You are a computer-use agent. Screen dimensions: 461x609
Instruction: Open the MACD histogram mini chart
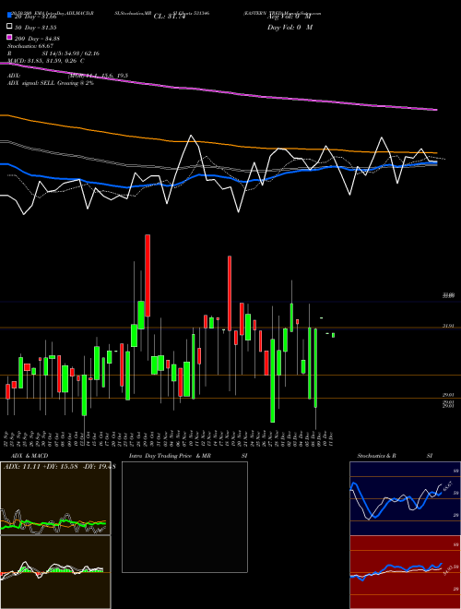(55, 572)
